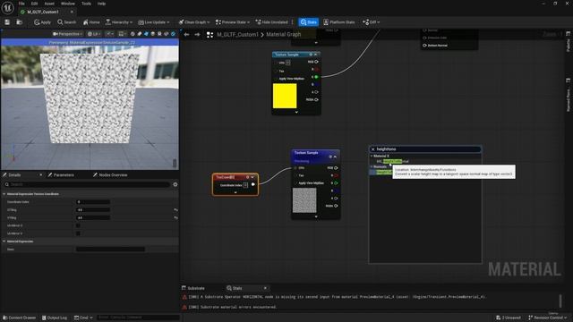This screenshot has width=573, height=322.
Task: Click M_GLTF_Custom1 breadcrumb
Action: click(x=237, y=34)
